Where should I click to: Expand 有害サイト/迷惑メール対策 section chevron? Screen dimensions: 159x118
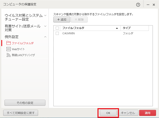(45, 26)
